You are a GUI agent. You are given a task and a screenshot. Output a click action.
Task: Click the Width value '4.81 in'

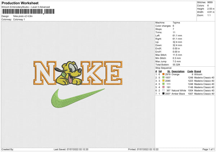tap(211, 12)
